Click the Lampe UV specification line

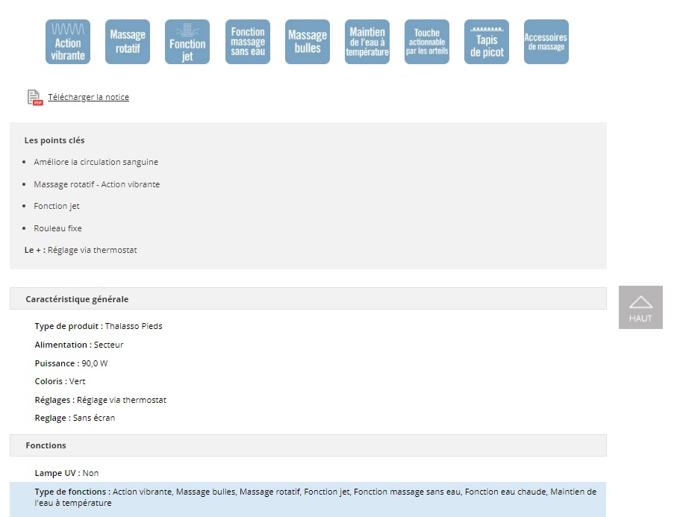pyautogui.click(x=66, y=473)
